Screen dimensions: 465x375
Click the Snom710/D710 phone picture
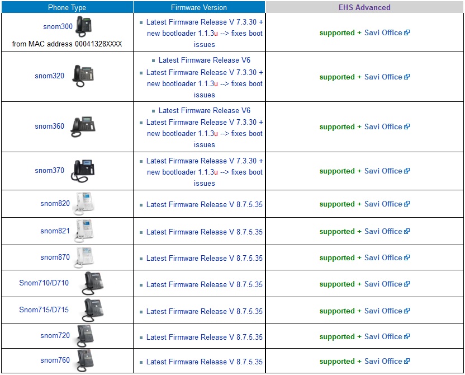pyautogui.click(x=92, y=283)
